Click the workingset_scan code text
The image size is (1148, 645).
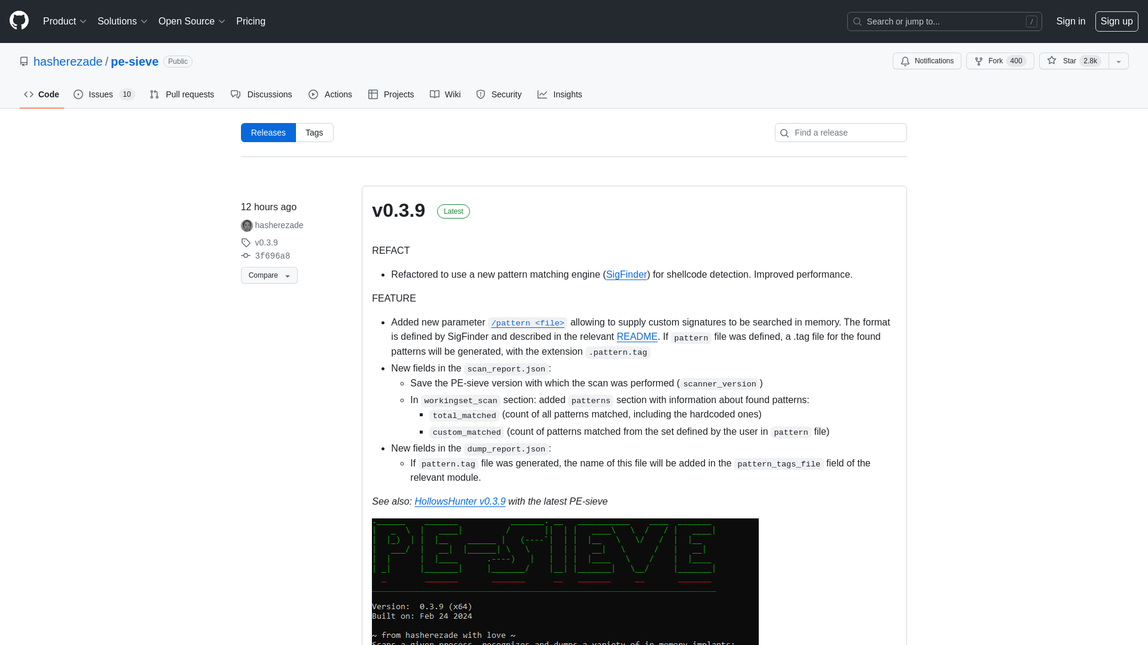[x=460, y=401]
